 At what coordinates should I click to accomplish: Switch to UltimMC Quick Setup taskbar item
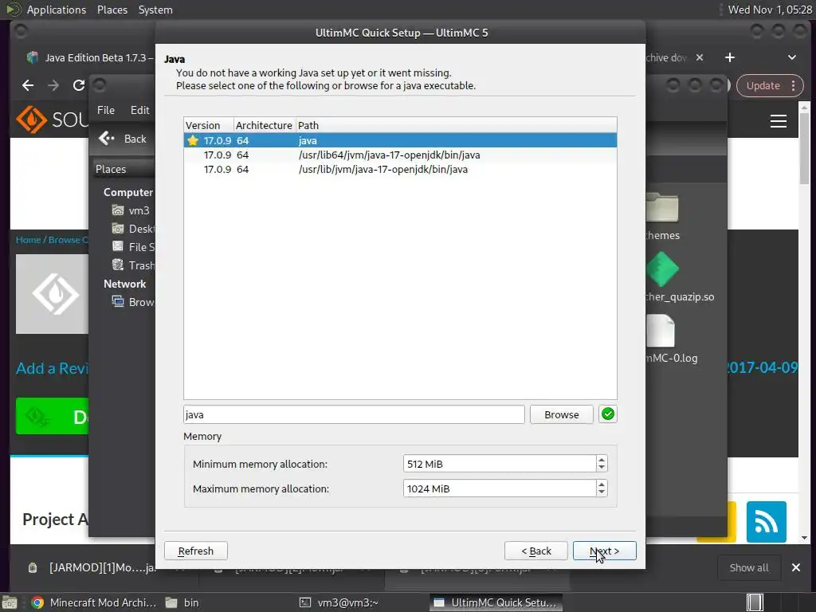[496, 602]
